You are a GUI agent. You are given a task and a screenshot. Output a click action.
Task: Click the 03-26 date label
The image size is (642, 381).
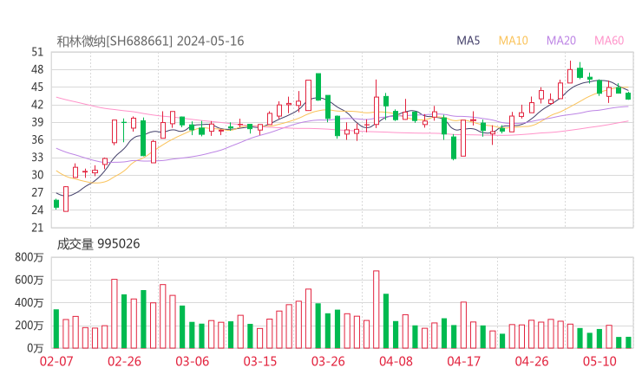coord(328,361)
